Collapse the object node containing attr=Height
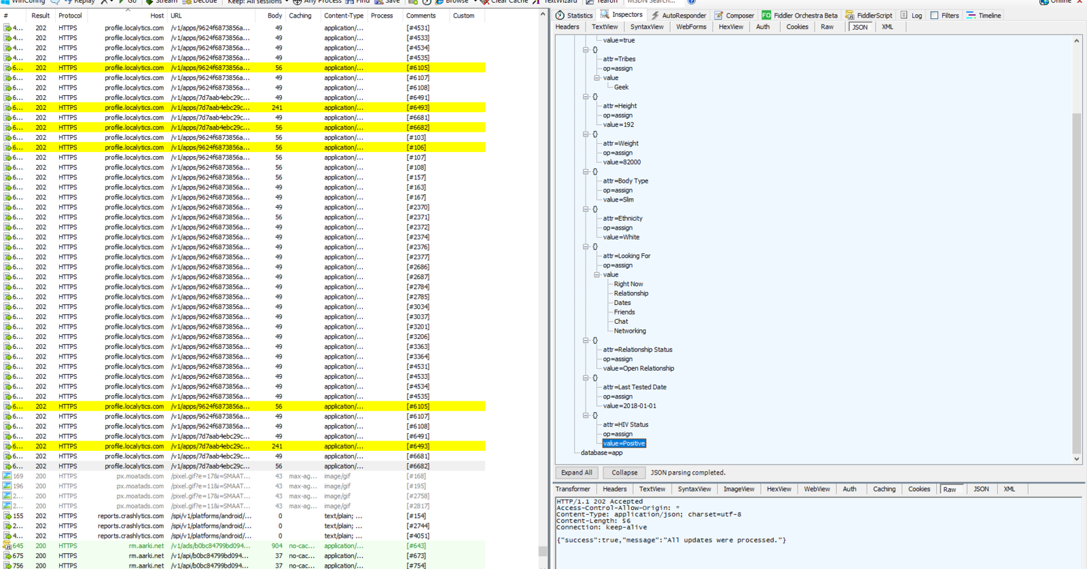This screenshot has height=569, width=1087. 586,97
